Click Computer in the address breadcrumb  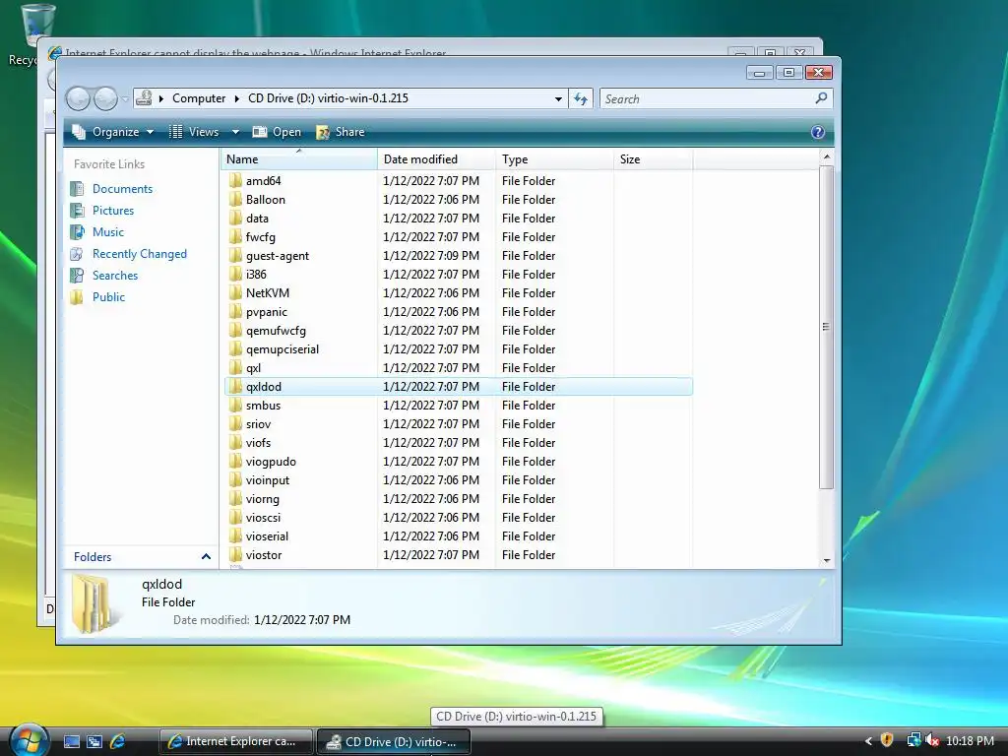tap(199, 98)
